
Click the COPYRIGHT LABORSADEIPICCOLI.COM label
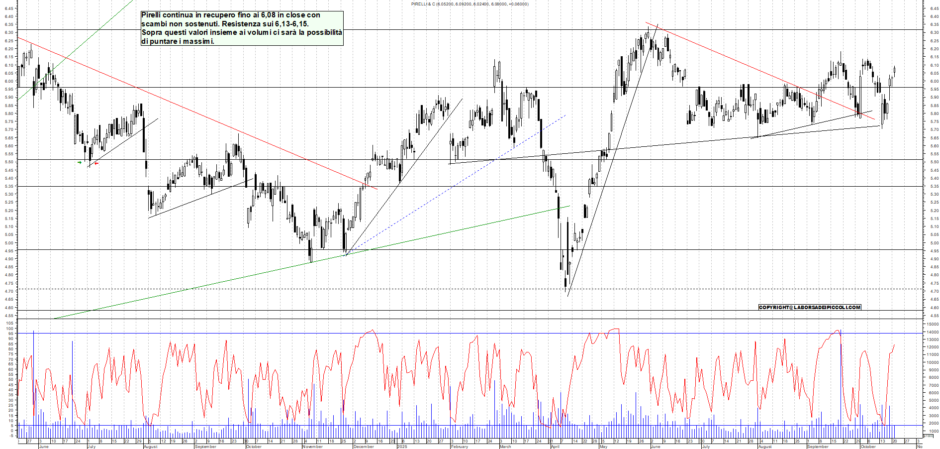809,307
